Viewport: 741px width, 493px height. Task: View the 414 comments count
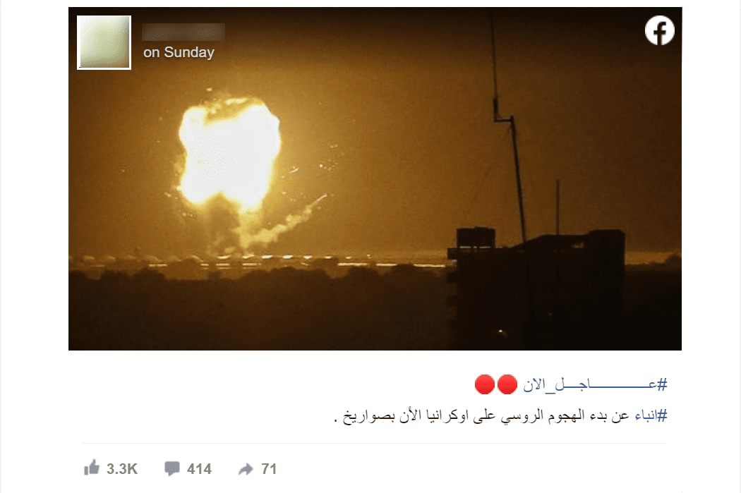coord(199,469)
